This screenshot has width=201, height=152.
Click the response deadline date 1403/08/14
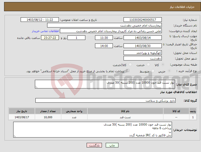143,38
